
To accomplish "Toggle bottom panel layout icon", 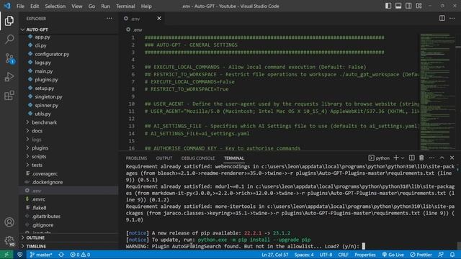I will (x=398, y=6).
